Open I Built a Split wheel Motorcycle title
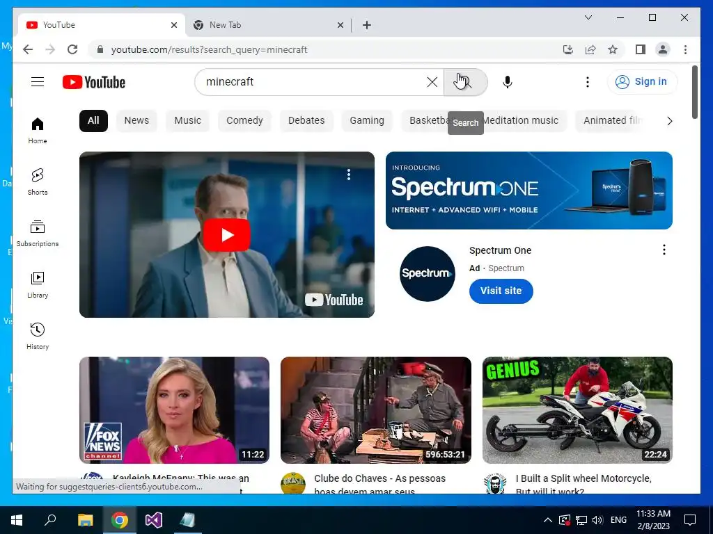Viewport: 713px width, 534px height. point(583,484)
